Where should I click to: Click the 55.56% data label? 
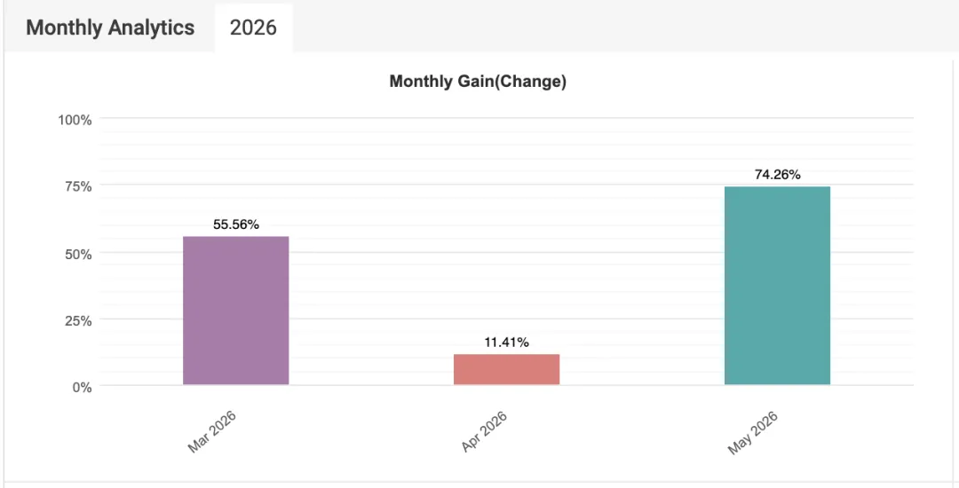[236, 224]
